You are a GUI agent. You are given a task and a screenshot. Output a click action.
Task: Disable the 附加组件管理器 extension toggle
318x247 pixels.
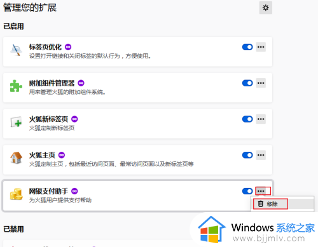(247, 83)
